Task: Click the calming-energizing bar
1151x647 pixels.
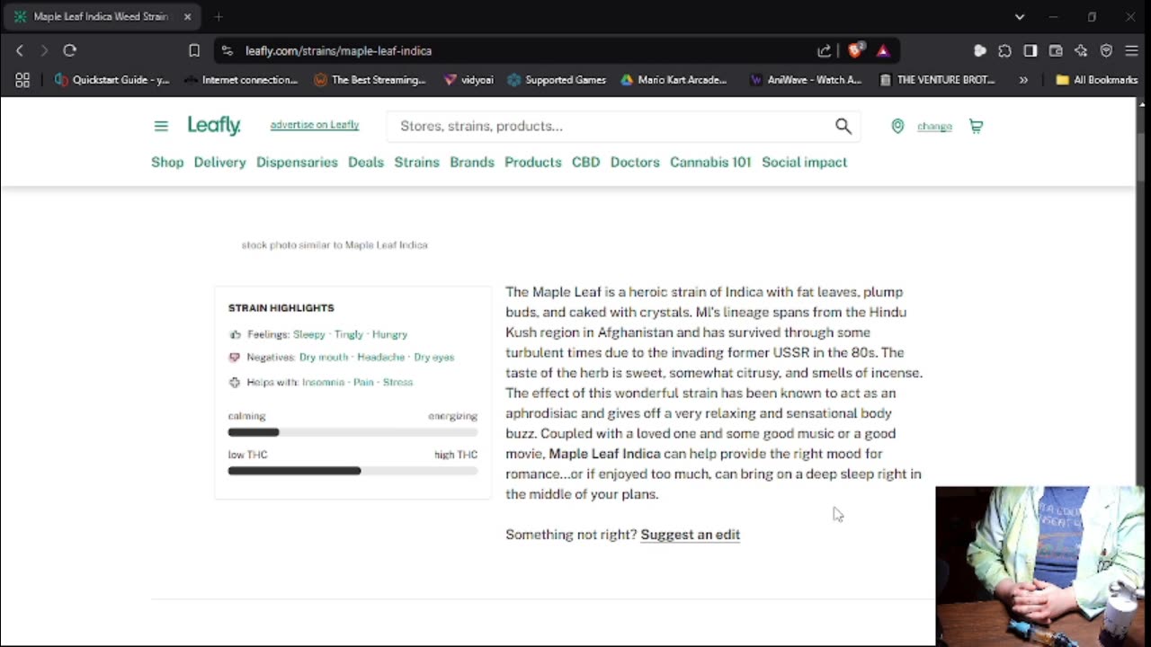Action: pyautogui.click(x=352, y=432)
